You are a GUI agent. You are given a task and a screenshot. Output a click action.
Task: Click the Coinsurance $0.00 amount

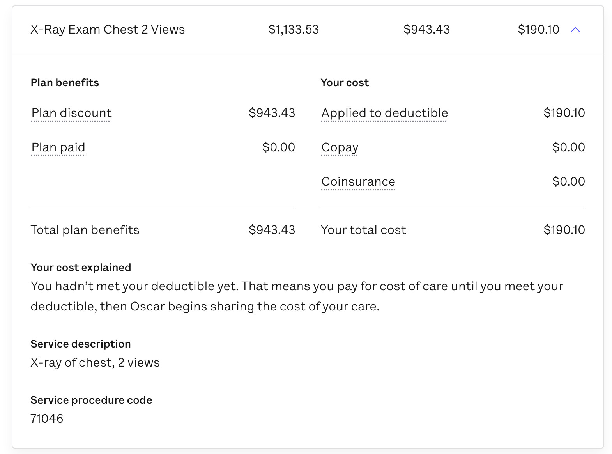click(x=568, y=182)
